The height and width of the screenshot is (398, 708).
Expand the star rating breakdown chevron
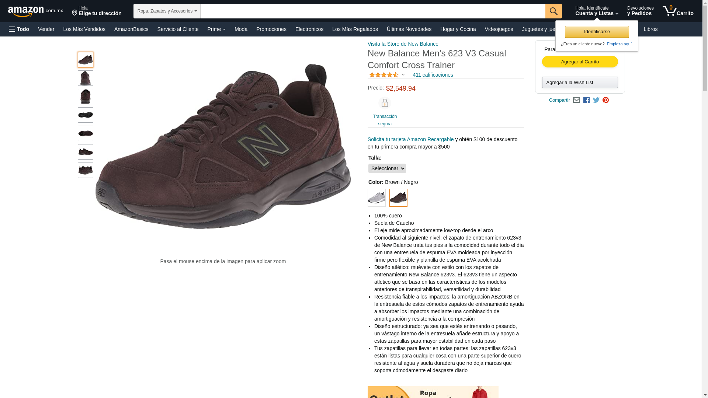pos(403,75)
